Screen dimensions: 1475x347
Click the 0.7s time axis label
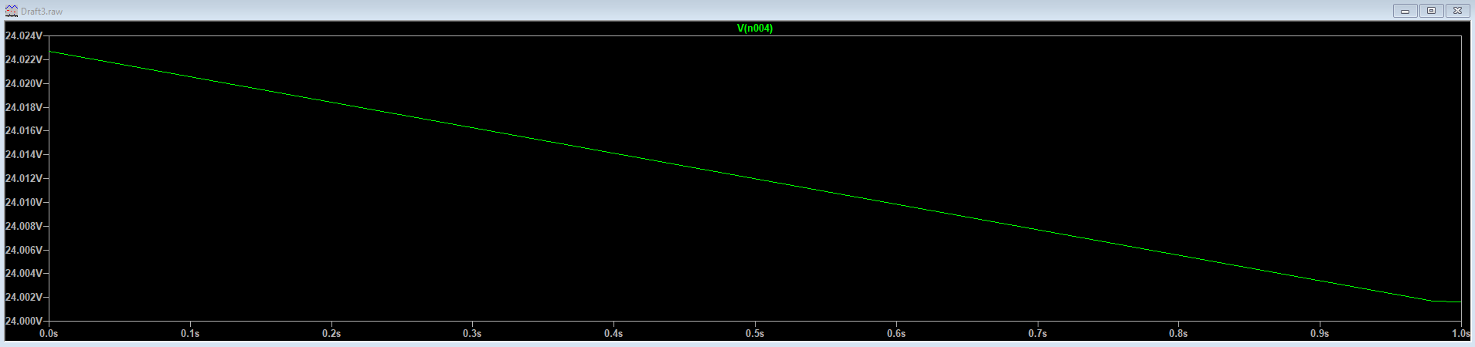1038,333
